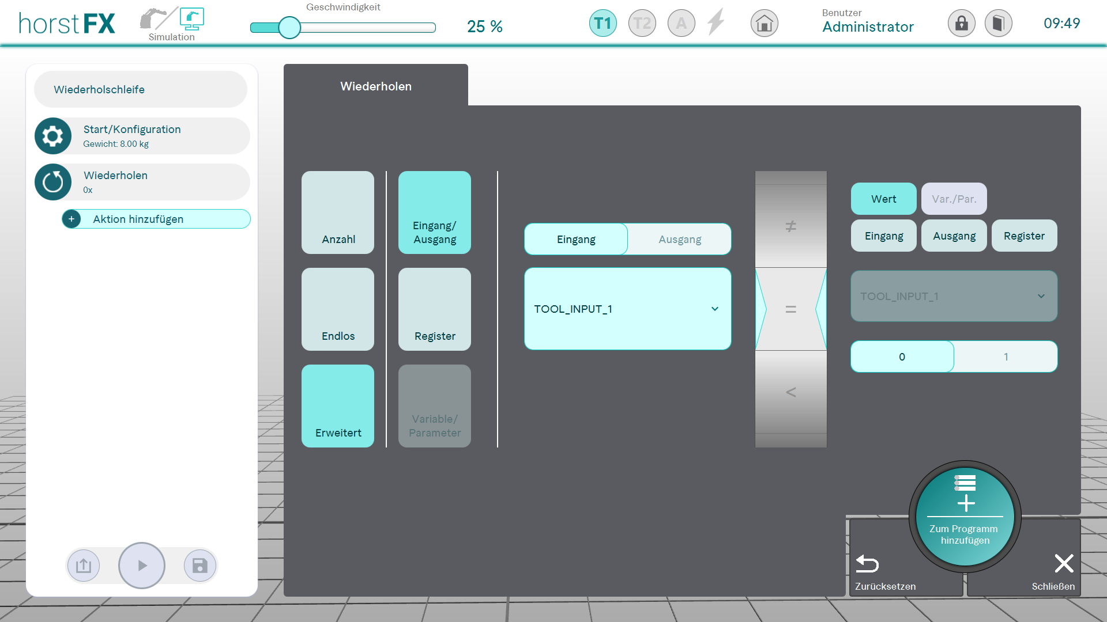Click the save program disk icon
The width and height of the screenshot is (1107, 622).
(x=199, y=566)
